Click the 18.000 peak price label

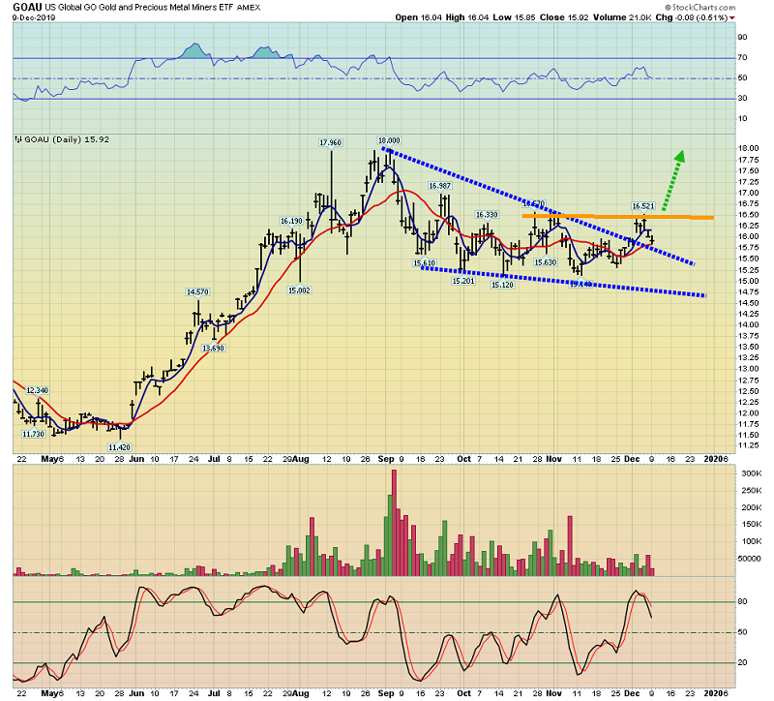point(389,140)
